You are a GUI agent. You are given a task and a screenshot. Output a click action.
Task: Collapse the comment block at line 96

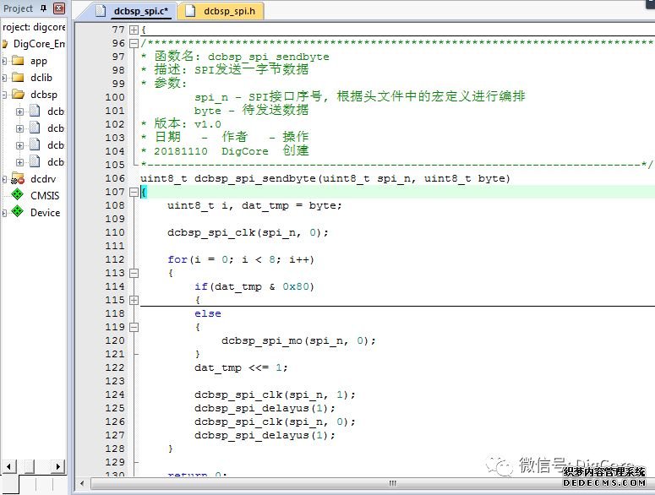click(134, 43)
